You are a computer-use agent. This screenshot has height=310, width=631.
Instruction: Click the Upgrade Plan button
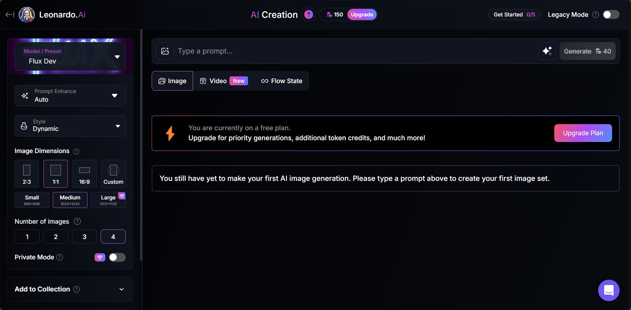(x=583, y=133)
